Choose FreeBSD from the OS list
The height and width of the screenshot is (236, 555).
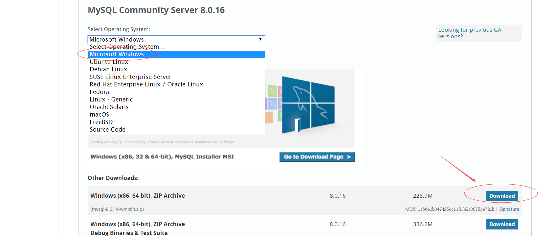[x=176, y=122]
